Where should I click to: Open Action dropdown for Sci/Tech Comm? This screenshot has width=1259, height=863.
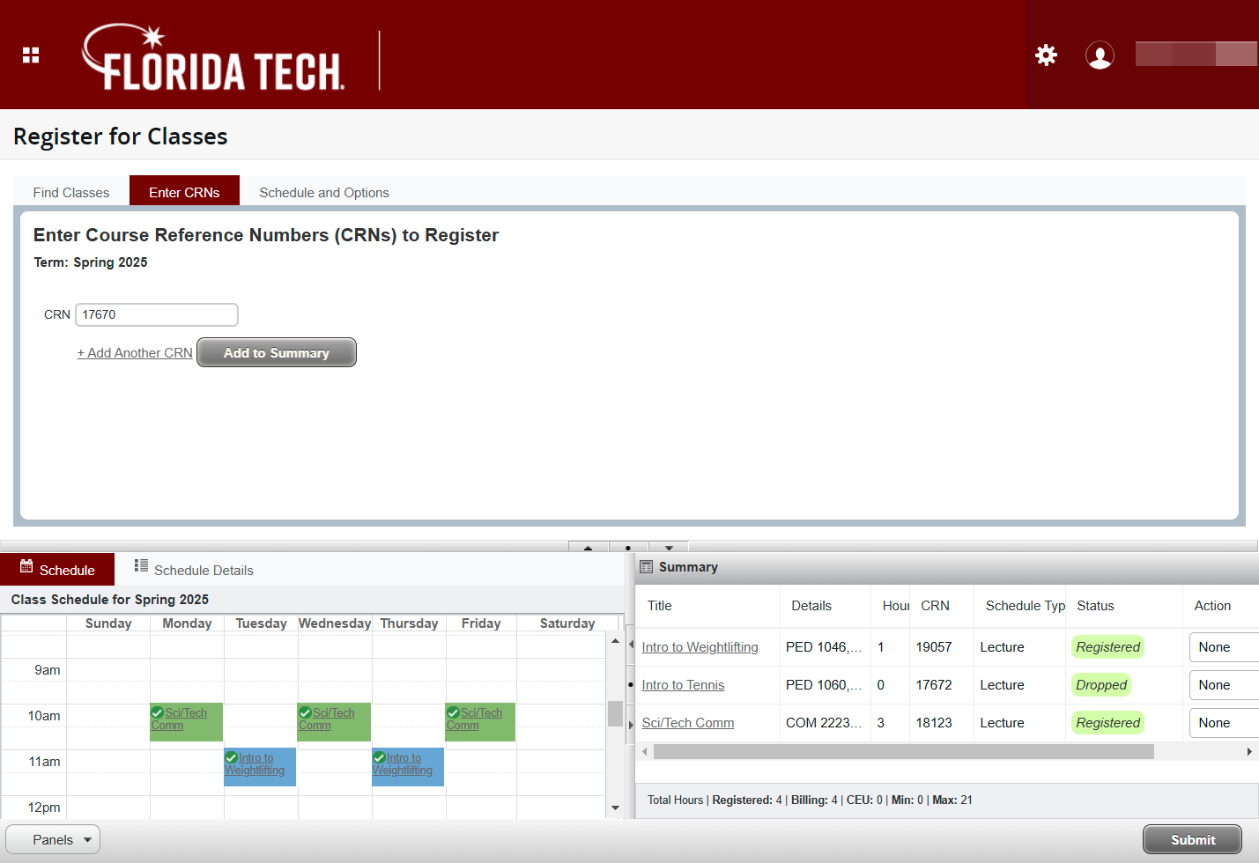tap(1224, 723)
